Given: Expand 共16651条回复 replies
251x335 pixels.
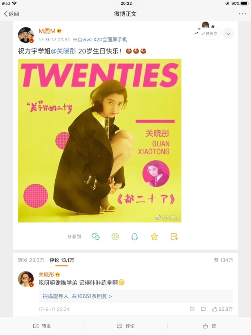Looking at the screenshot, I should [92, 296].
